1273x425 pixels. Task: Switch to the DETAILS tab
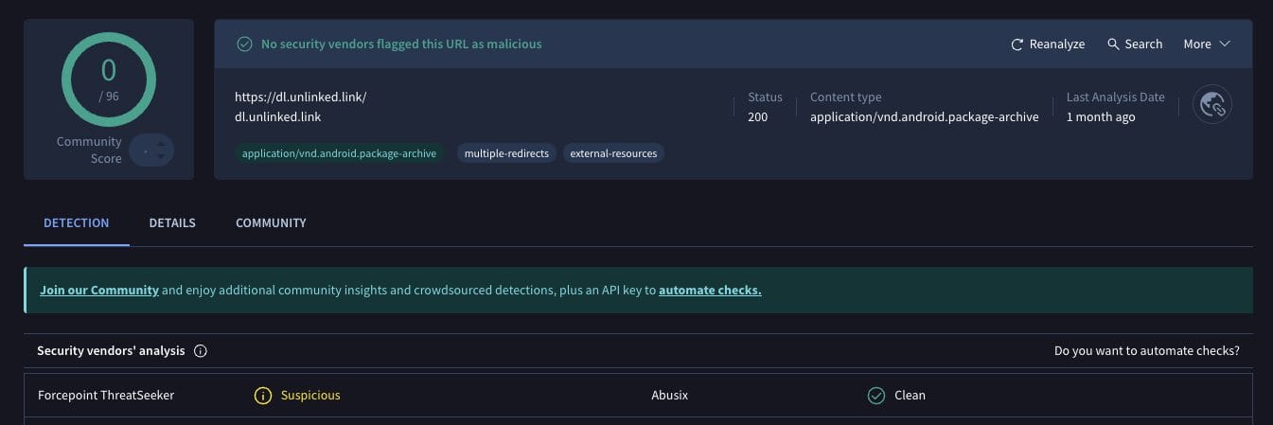point(172,223)
